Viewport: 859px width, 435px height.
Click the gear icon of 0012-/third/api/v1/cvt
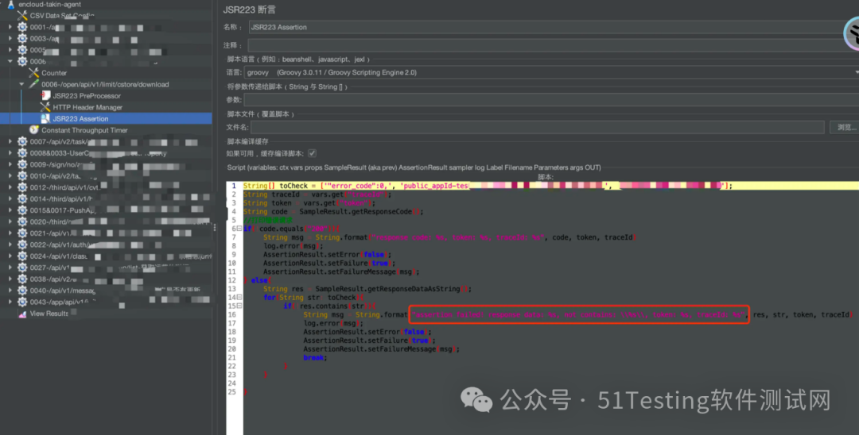point(22,187)
